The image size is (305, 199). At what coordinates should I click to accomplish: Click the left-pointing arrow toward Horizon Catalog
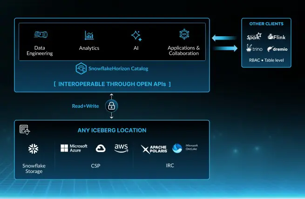point(224,37)
